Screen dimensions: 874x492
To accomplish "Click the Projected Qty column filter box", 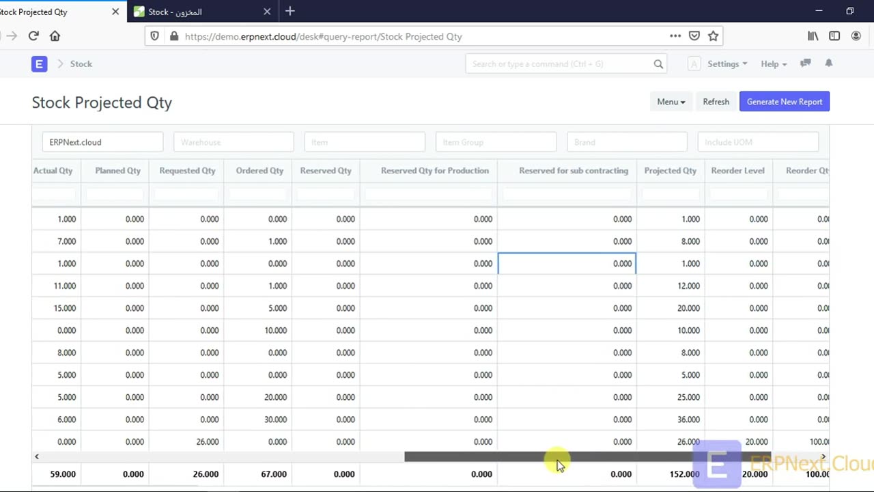I will (671, 195).
